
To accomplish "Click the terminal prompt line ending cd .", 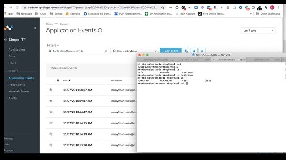I will (162, 84).
